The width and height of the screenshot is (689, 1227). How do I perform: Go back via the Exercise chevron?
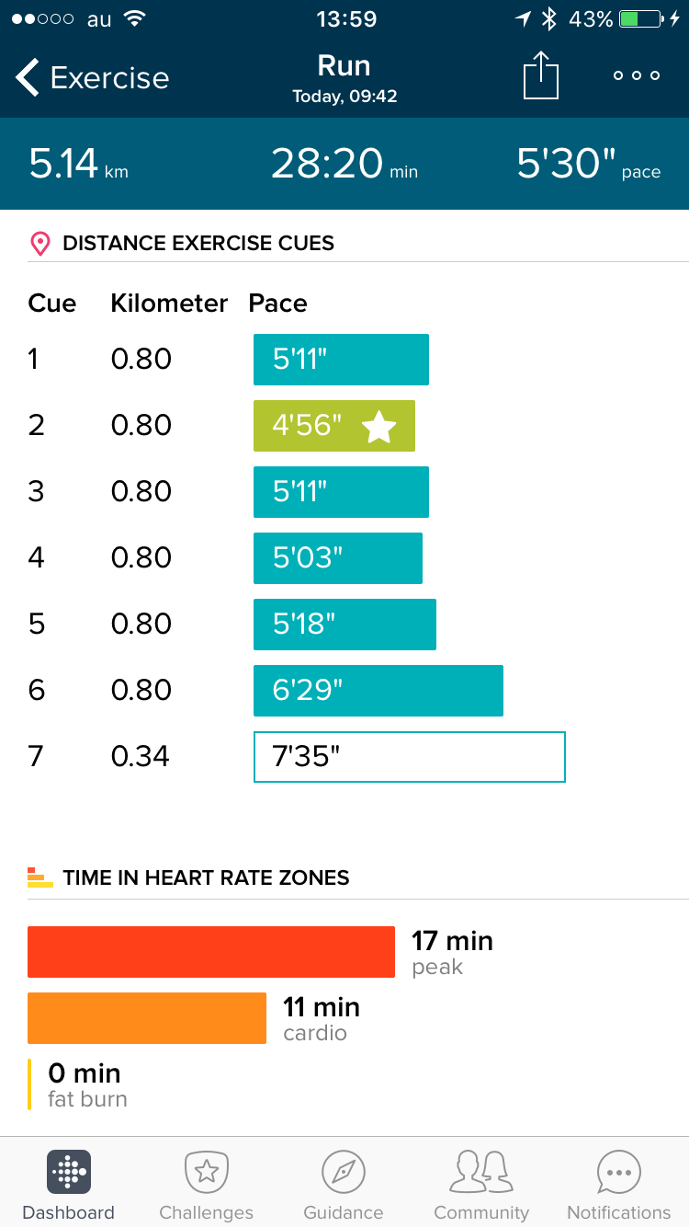[x=28, y=77]
